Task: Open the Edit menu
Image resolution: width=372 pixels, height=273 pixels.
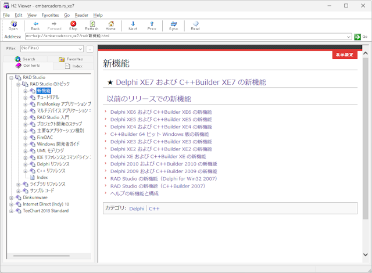Action: [x=18, y=15]
